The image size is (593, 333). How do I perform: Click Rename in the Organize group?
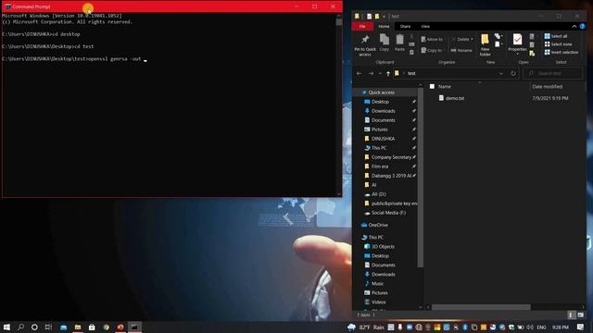(461, 50)
